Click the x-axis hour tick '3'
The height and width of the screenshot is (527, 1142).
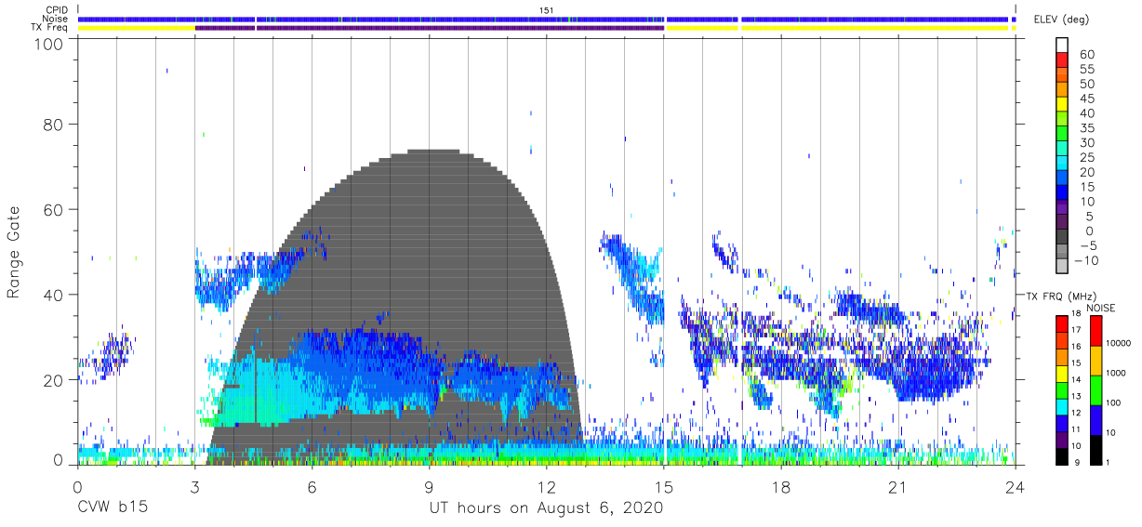(x=194, y=487)
